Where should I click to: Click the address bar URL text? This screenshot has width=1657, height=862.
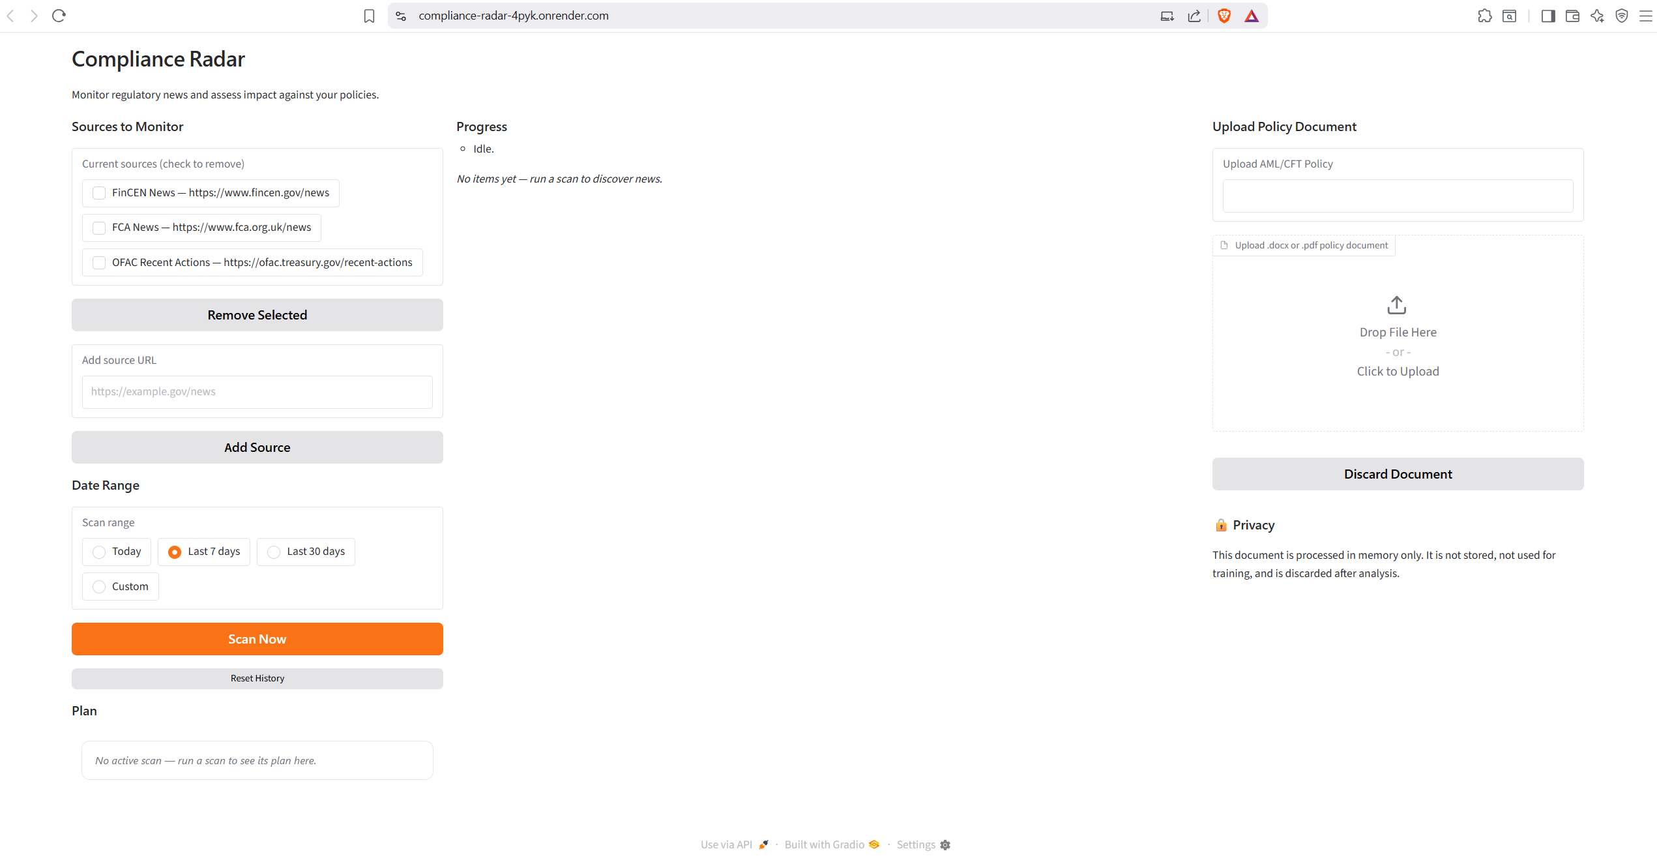[x=514, y=16]
